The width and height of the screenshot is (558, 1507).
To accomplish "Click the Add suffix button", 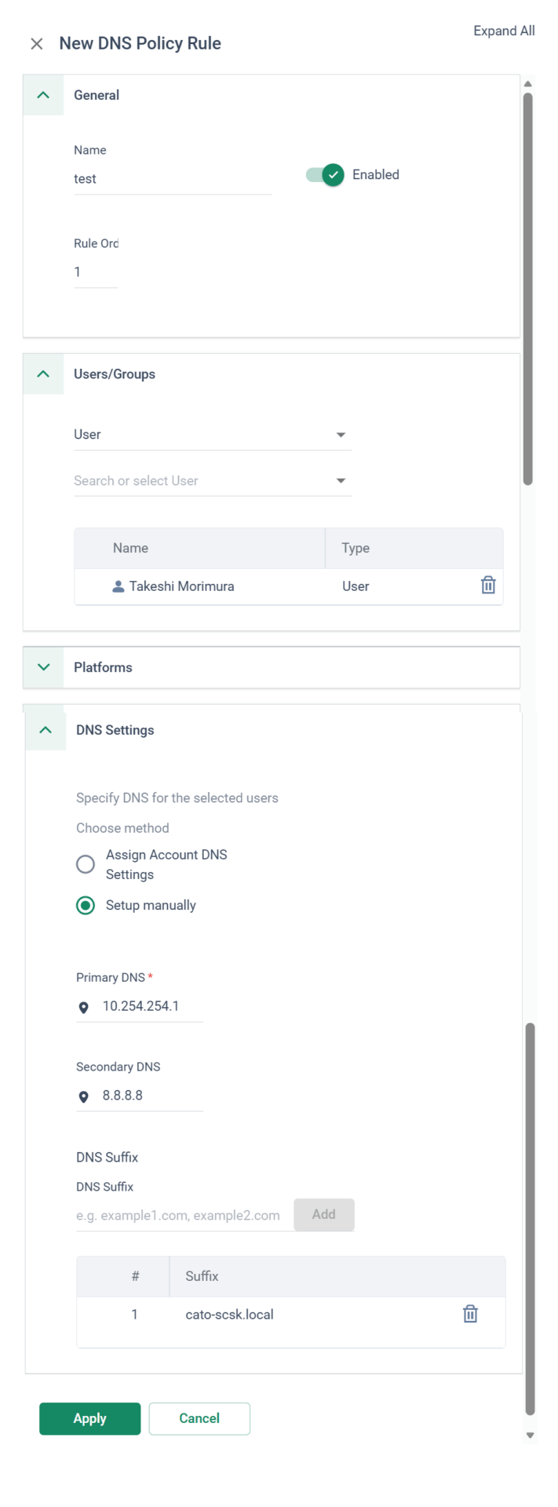I will pos(324,1214).
